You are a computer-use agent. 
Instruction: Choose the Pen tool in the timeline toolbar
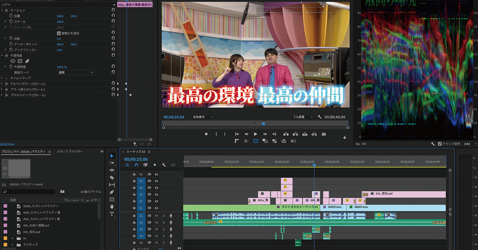click(112, 192)
